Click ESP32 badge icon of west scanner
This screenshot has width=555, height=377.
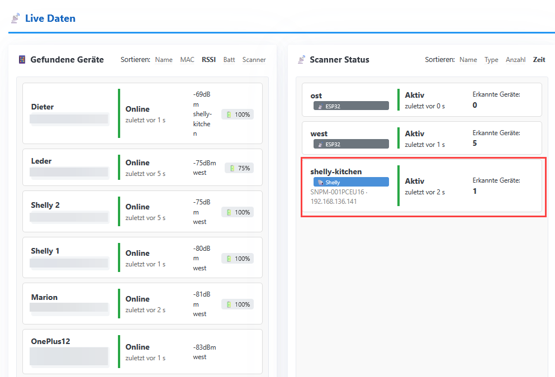point(320,144)
